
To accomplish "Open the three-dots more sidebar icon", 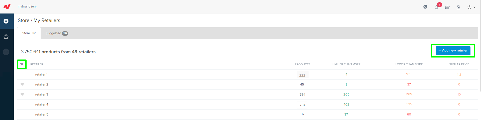I will (x=6, y=52).
